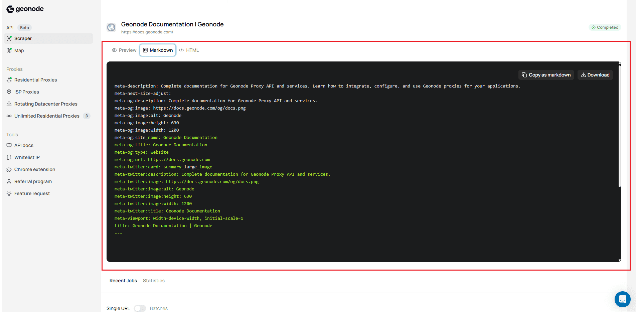Click the Residential Proxies icon
This screenshot has width=636, height=312.
pyautogui.click(x=9, y=80)
